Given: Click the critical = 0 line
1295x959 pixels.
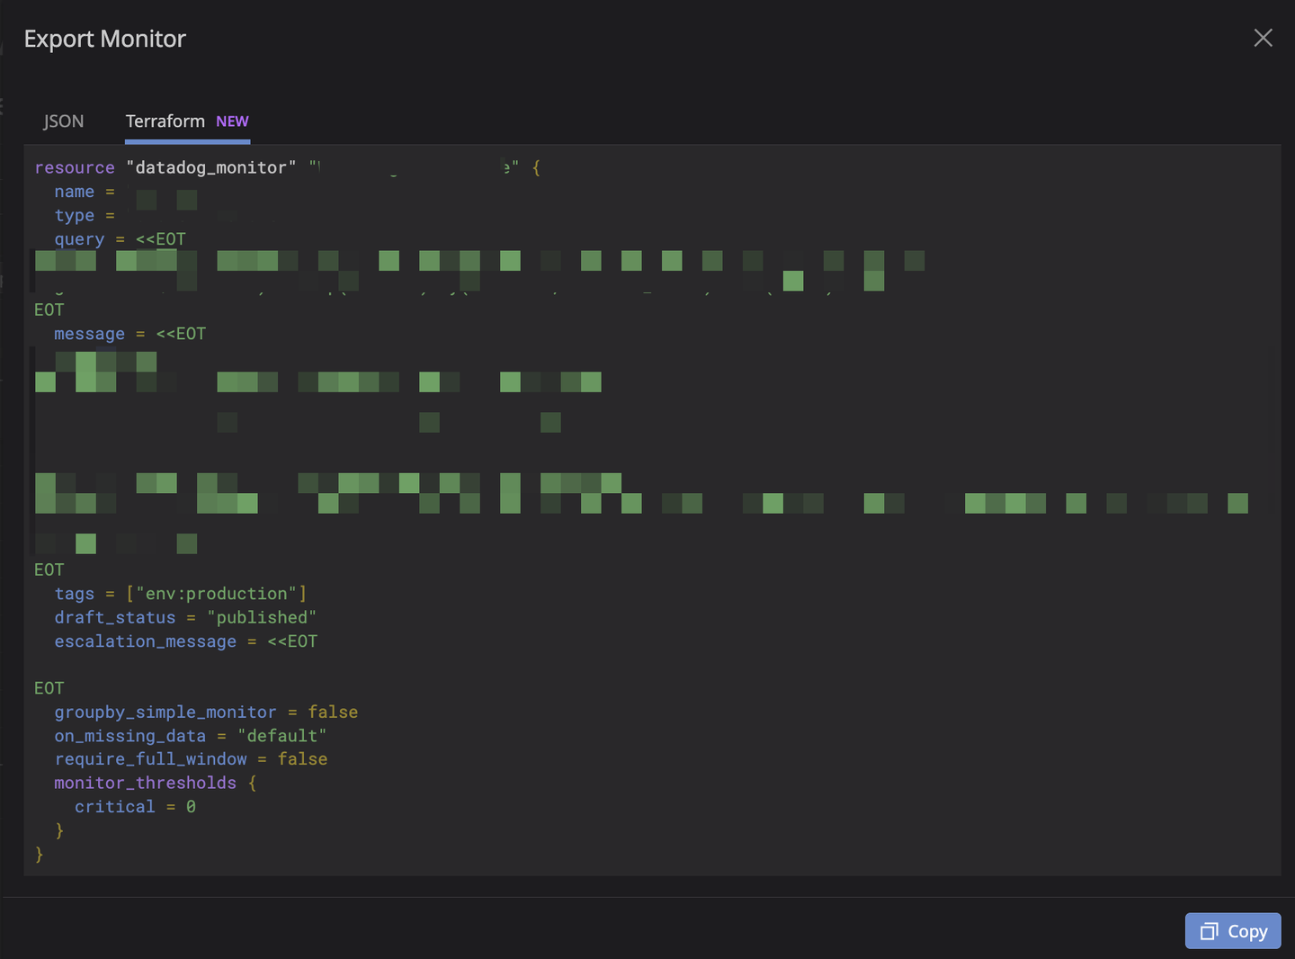Looking at the screenshot, I should pos(135,807).
